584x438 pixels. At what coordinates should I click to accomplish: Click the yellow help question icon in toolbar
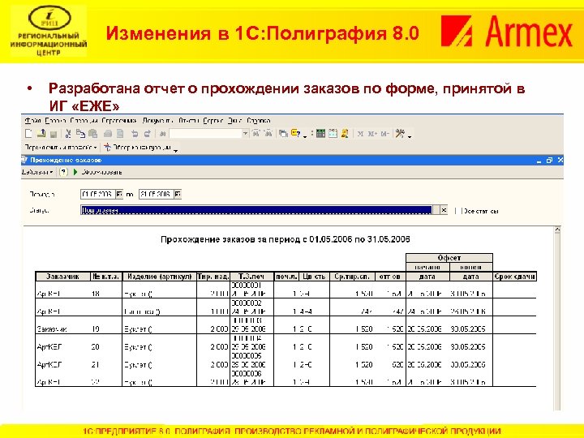point(296,133)
